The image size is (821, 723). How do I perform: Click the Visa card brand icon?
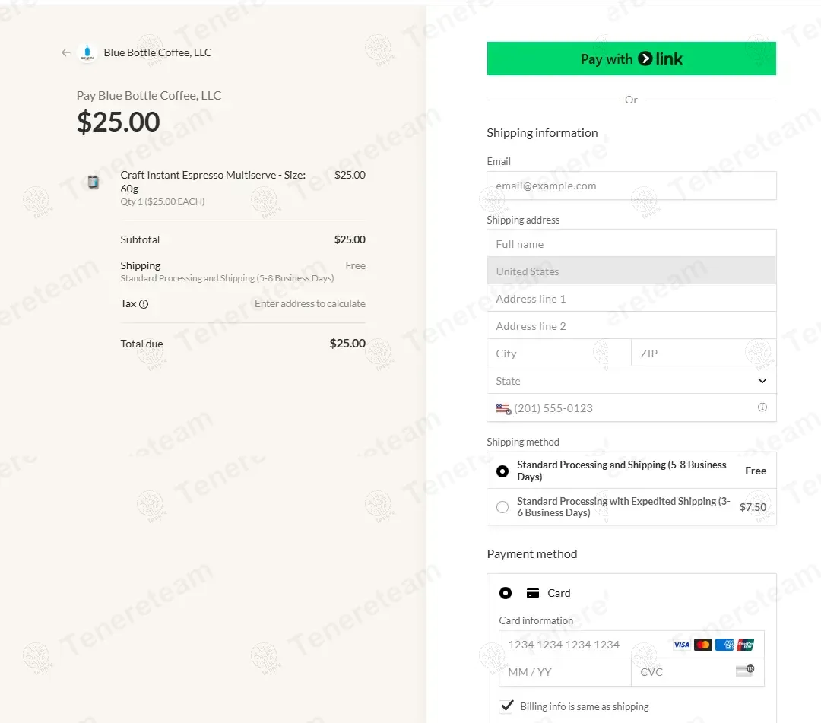click(682, 645)
